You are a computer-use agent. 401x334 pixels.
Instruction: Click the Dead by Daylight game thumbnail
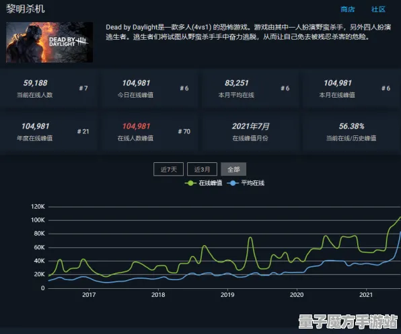(x=49, y=42)
